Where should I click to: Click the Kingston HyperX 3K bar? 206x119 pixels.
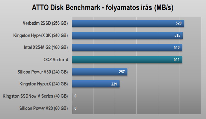click(x=127, y=35)
